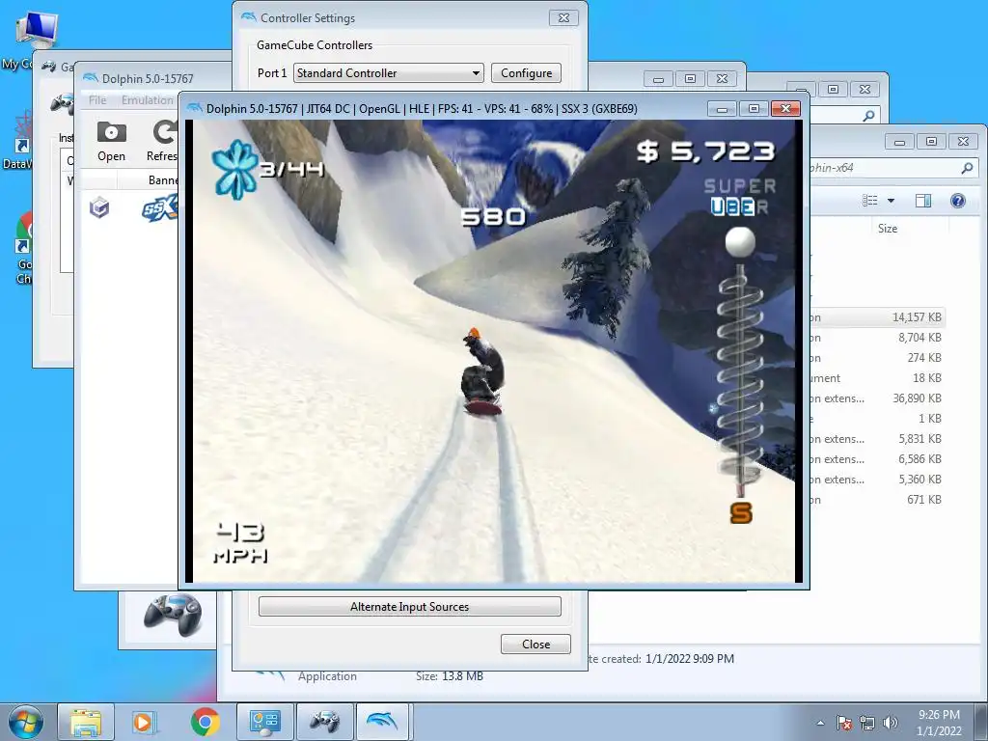Expand the view options dropdown arrow
988x741 pixels.
point(891,201)
